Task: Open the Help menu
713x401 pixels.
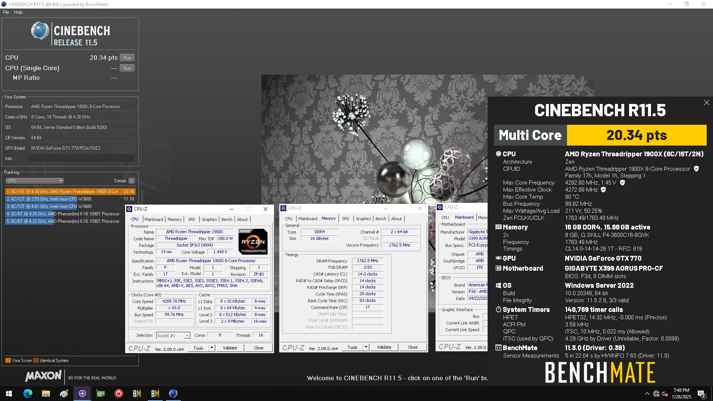Action: (18, 12)
